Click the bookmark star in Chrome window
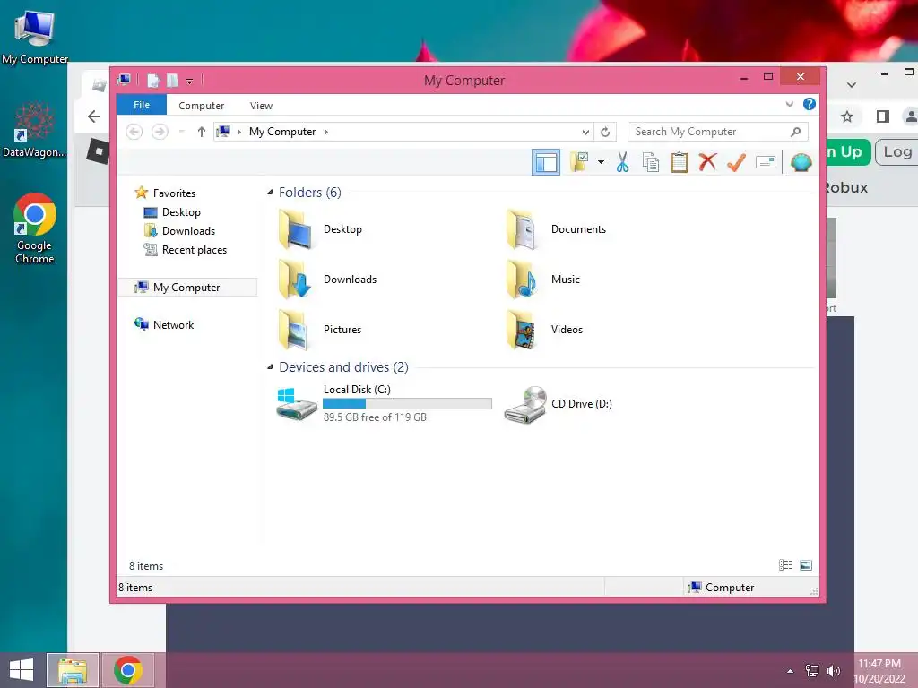This screenshot has height=688, width=918. [847, 116]
